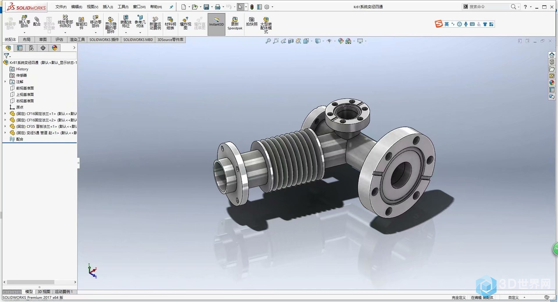Expand 变径5通 管道 赵<1> tree node
This screenshot has height=302, width=558.
tap(5, 133)
